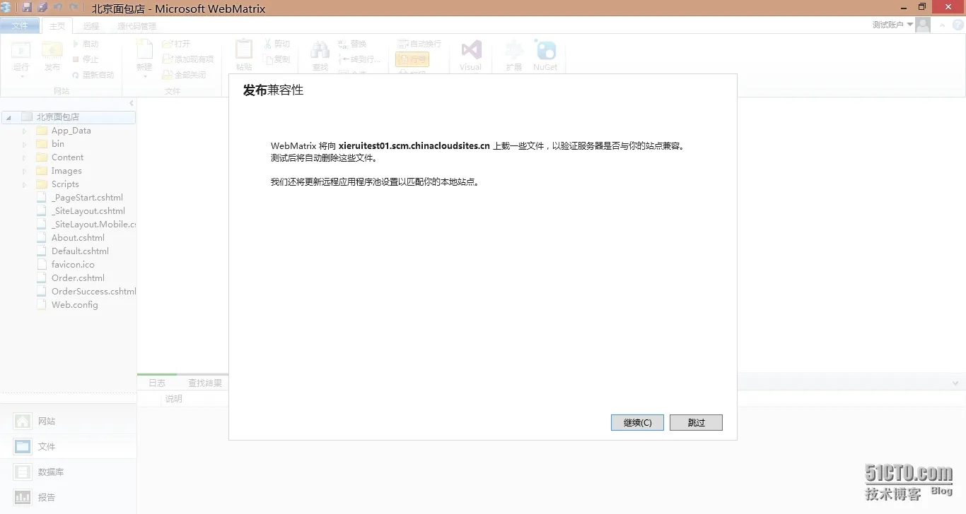
Task: Click the 替换 (Replace) ribbon button
Action: 353,44
